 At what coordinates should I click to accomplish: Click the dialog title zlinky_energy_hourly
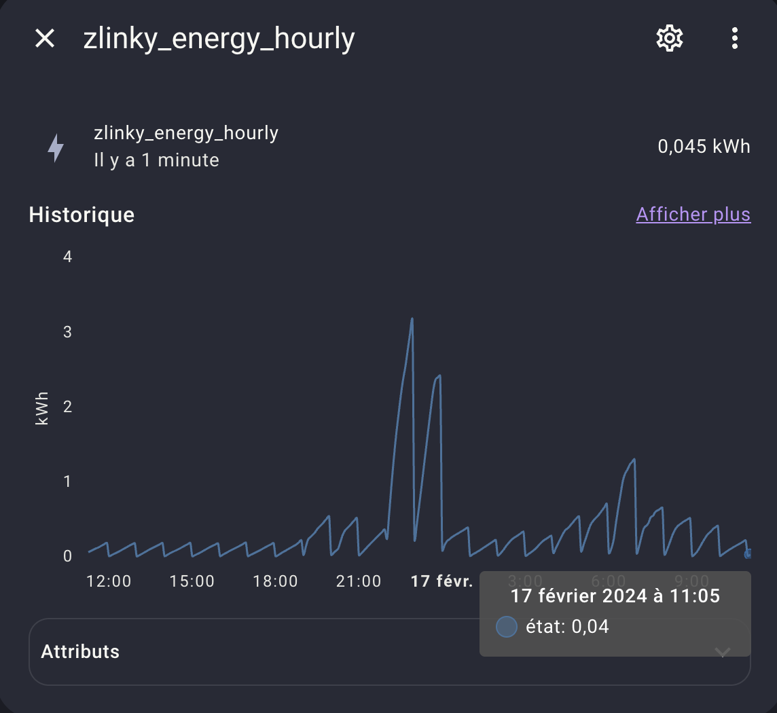219,39
